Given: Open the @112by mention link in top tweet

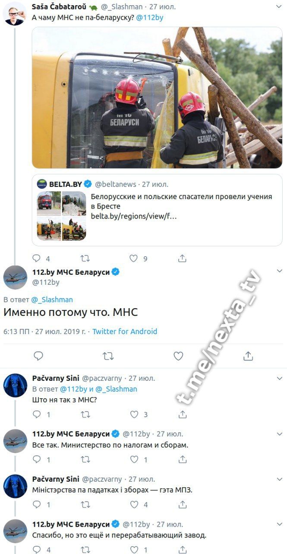Looking at the screenshot, I should (150, 18).
